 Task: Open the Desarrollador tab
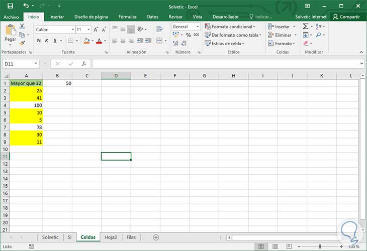coord(226,17)
